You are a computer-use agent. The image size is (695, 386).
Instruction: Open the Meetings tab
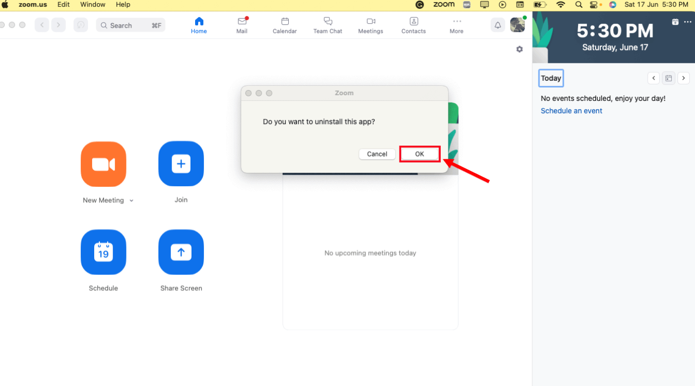pos(371,25)
